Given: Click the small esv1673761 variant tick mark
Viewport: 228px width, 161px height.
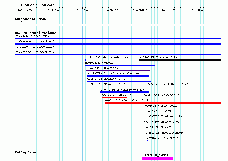Looking at the screenshot, I should click(x=148, y=141).
